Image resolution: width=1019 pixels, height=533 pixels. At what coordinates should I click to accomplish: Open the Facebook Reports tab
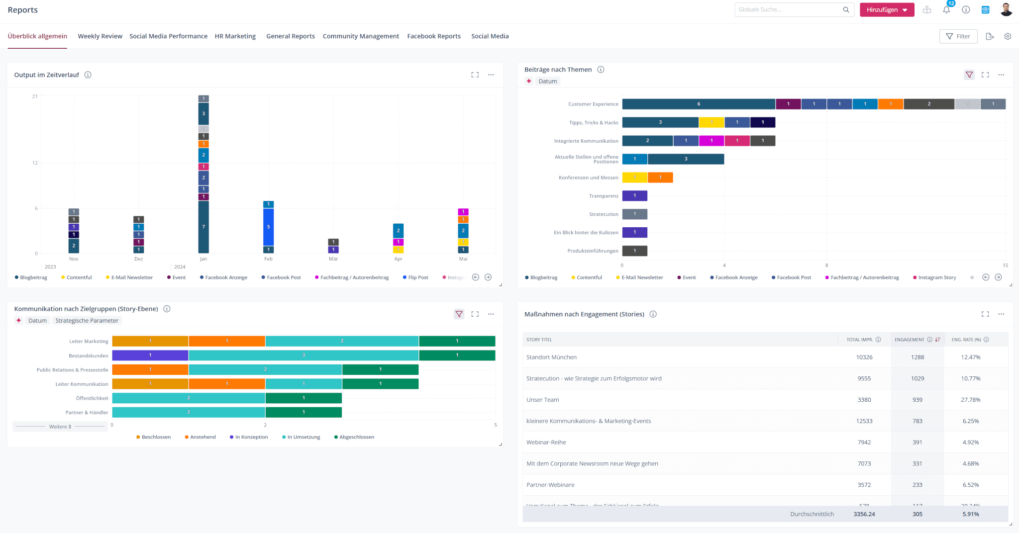tap(433, 36)
